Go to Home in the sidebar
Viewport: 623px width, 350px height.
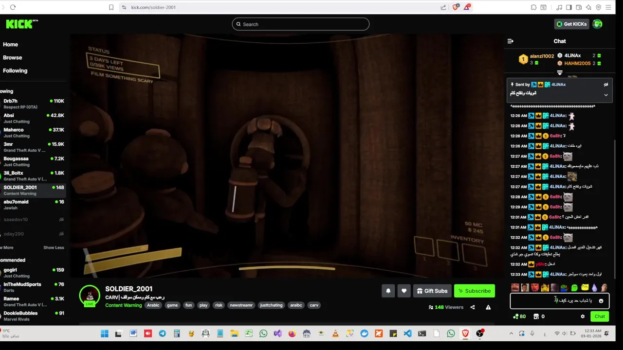tap(10, 44)
